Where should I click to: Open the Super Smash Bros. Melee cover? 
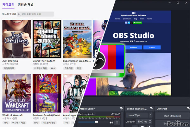[x=77, y=39]
